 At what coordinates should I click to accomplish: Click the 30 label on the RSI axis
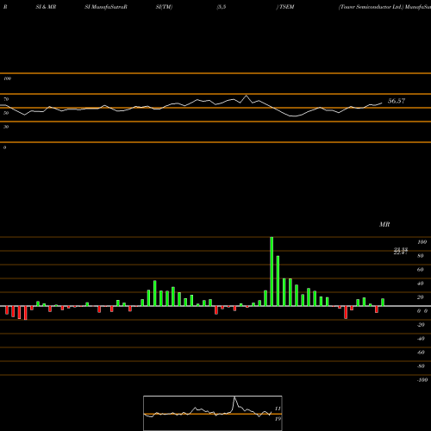pyautogui.click(x=6, y=127)
